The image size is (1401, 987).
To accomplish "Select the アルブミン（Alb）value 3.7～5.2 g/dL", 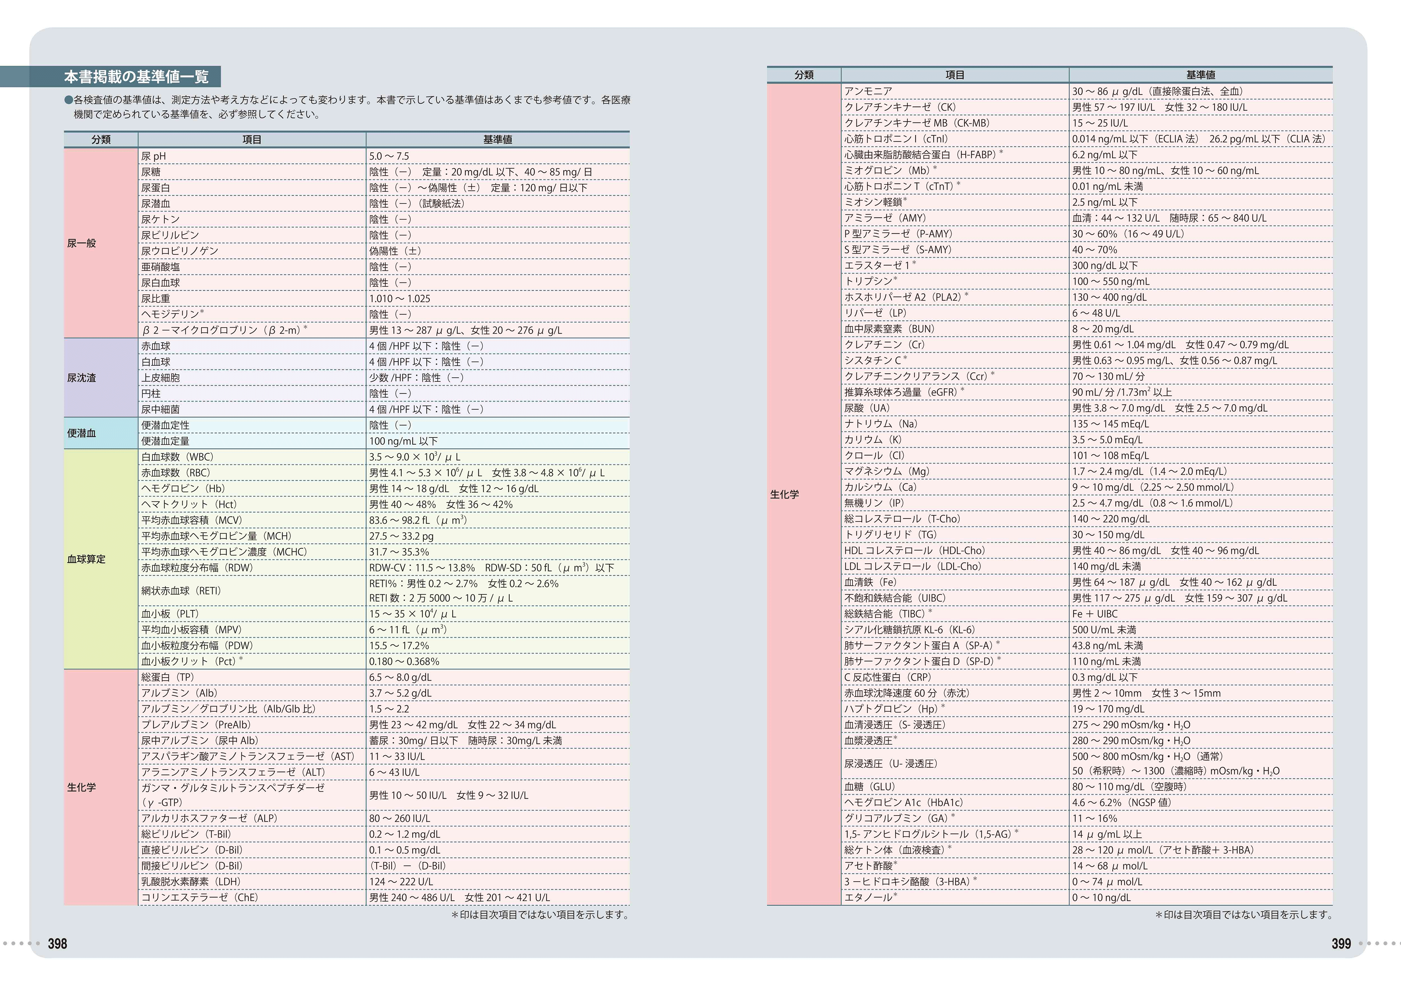I will click(400, 693).
